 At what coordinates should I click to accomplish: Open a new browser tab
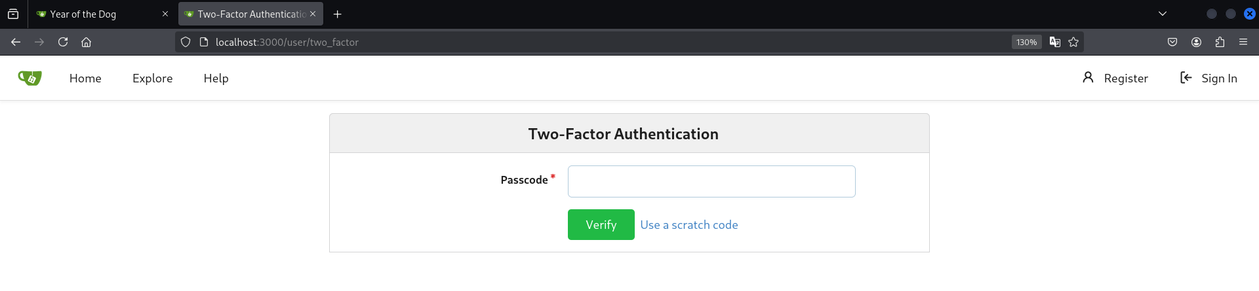337,14
